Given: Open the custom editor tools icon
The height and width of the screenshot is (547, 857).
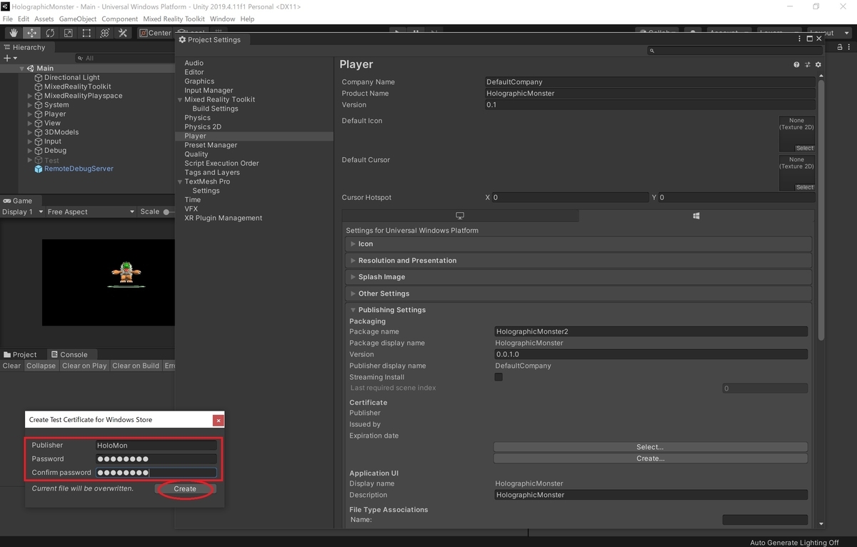Looking at the screenshot, I should 123,33.
